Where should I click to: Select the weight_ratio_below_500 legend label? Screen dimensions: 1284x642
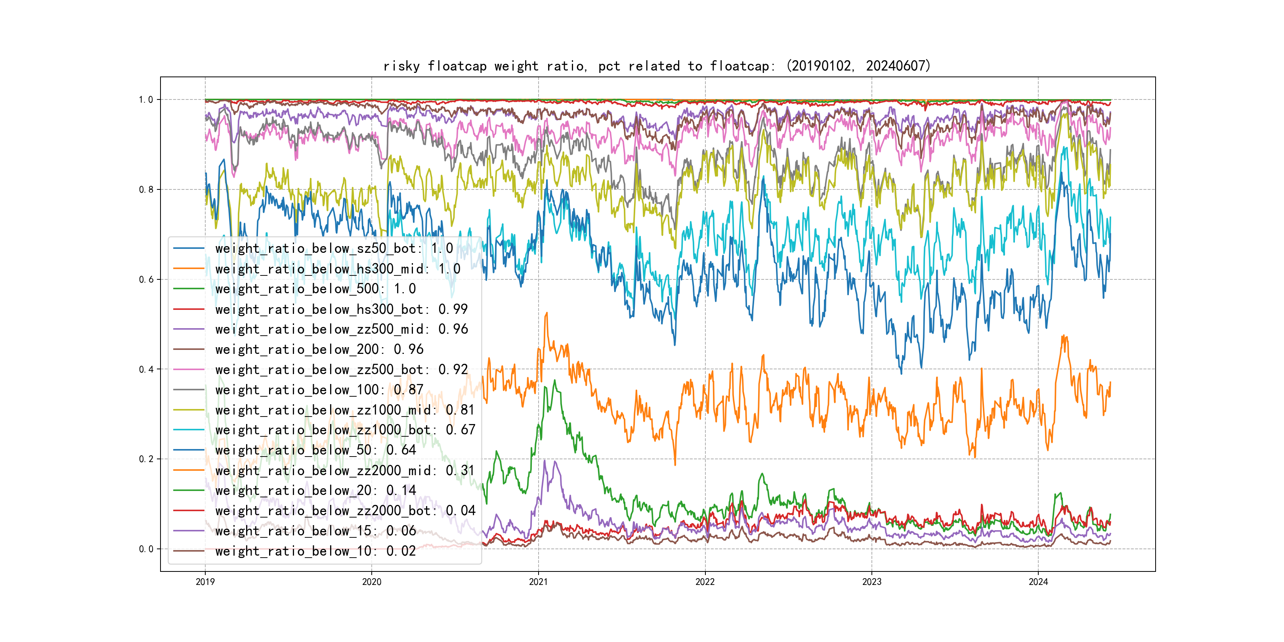(x=315, y=289)
